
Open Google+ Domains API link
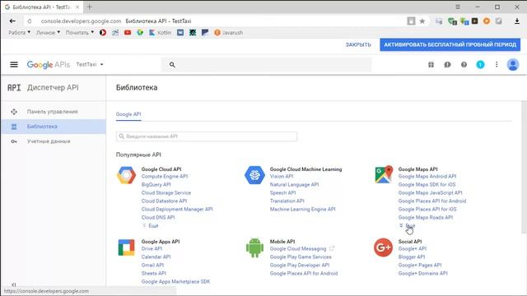tap(422, 273)
